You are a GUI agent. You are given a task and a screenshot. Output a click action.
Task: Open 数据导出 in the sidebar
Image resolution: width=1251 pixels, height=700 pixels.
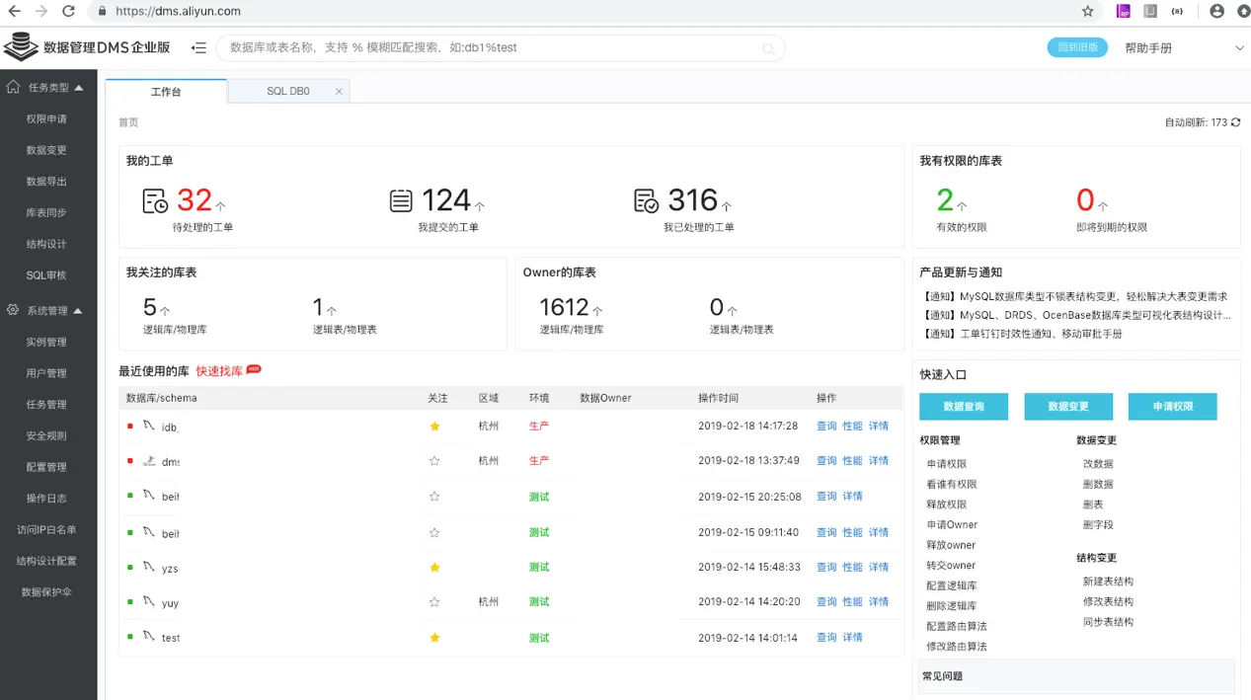coord(46,182)
